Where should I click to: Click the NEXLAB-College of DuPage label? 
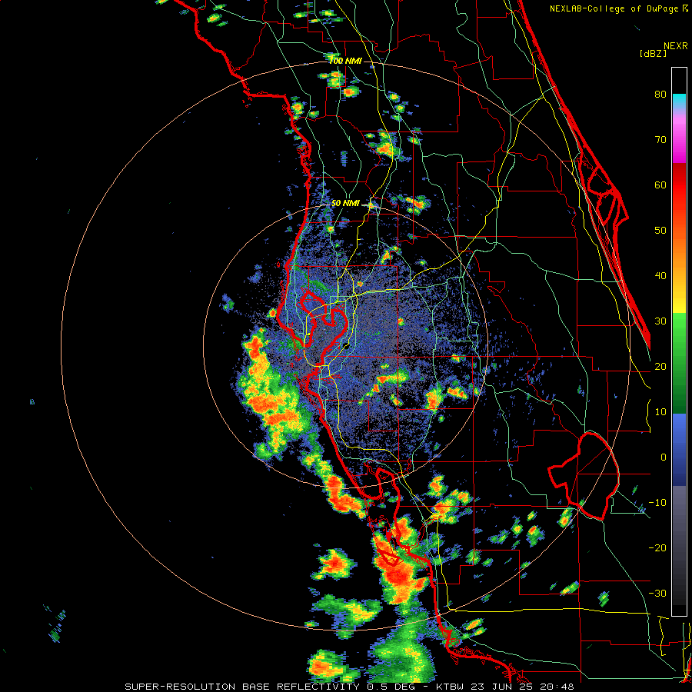[x=618, y=8]
